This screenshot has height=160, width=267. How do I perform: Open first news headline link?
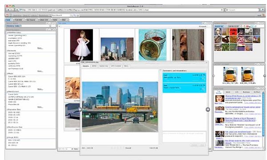(x=243, y=97)
